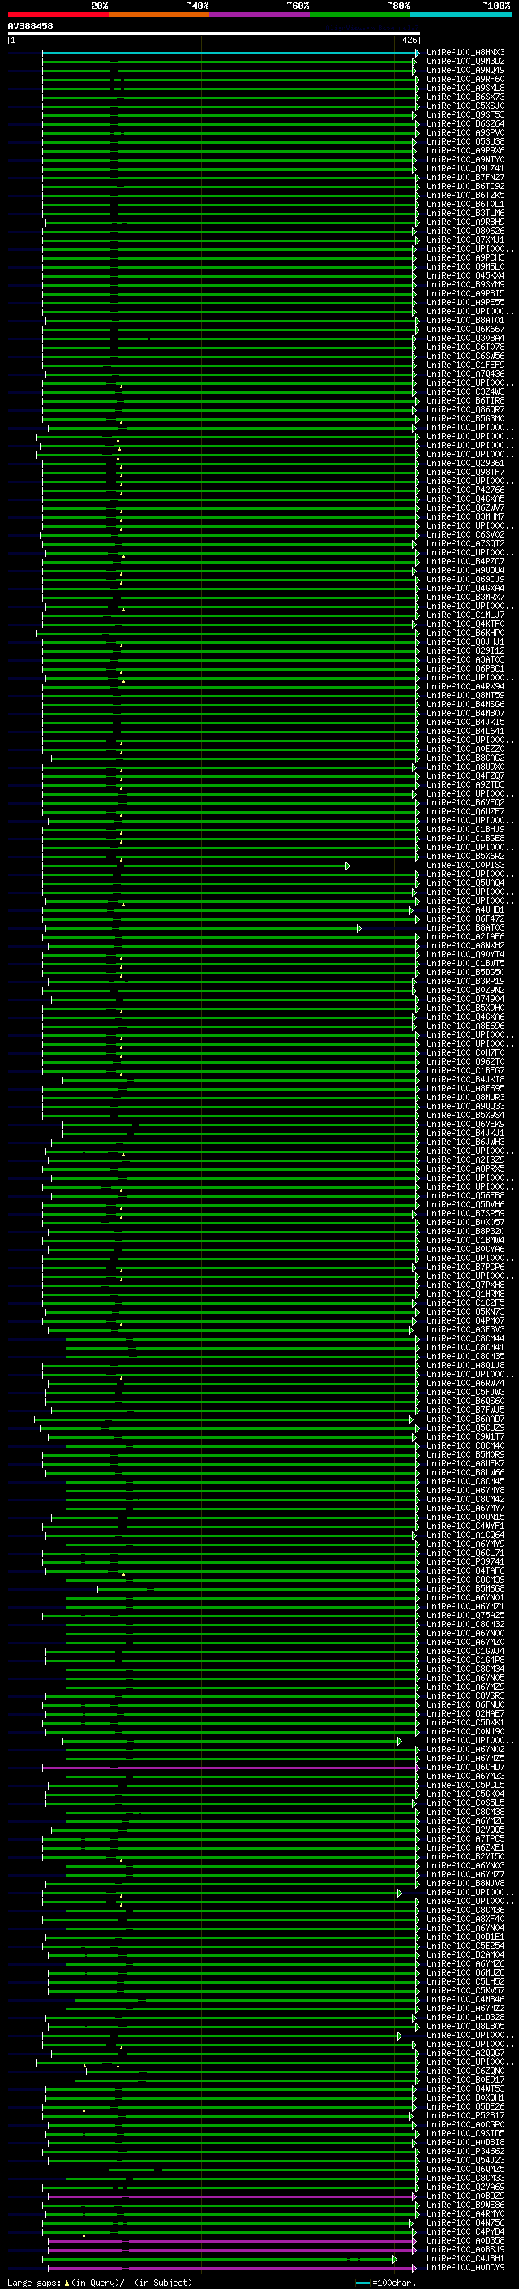Open hit UniRef100_Q6F472
The width and height of the screenshot is (519, 2289).
point(465,919)
